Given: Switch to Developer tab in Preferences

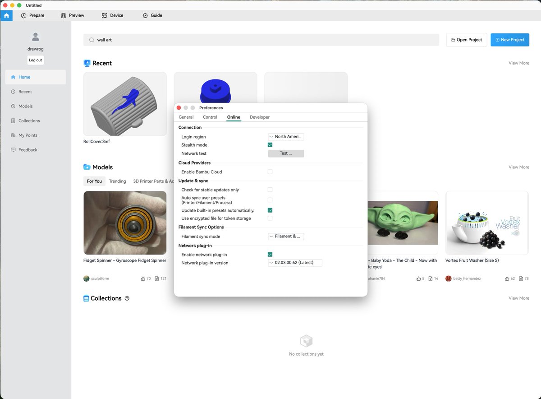Looking at the screenshot, I should (x=260, y=117).
